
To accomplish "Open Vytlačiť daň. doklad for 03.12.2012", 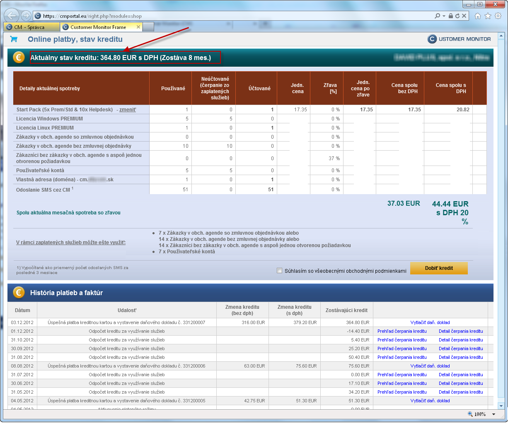I will click(x=430, y=322).
